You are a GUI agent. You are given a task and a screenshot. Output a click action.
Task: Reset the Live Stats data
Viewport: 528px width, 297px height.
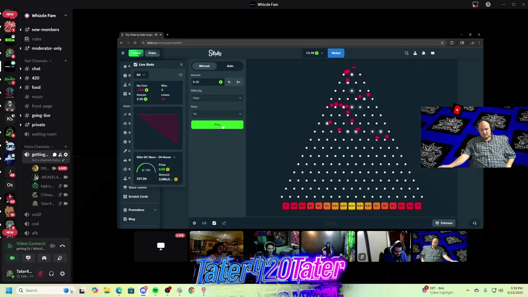(180, 75)
